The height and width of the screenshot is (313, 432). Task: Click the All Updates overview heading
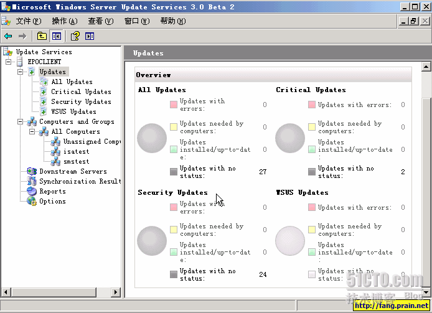(x=162, y=90)
